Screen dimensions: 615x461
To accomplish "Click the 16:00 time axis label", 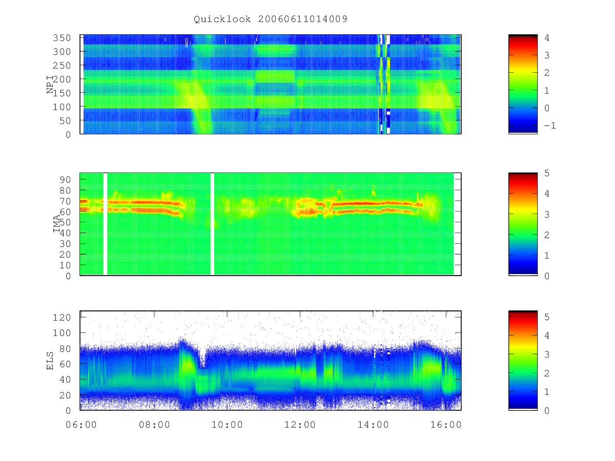I will pos(446,425).
